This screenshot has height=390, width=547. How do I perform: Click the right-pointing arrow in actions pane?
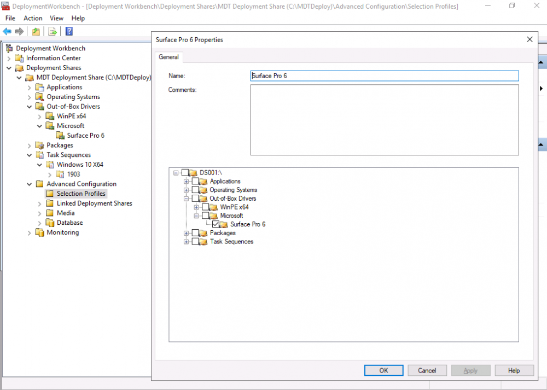(541, 89)
